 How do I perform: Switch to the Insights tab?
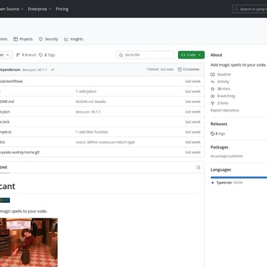tap(73, 39)
